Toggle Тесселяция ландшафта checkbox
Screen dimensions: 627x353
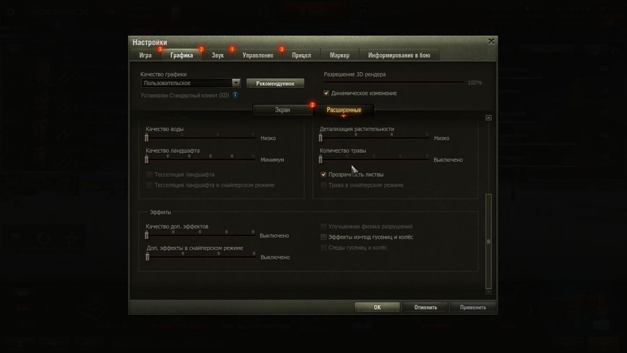149,175
